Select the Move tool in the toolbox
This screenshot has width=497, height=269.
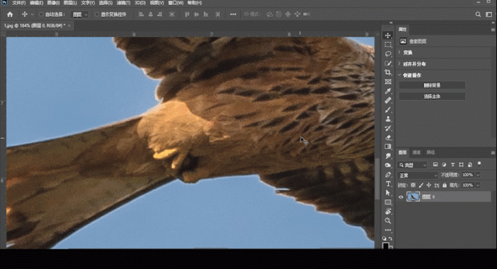pyautogui.click(x=388, y=35)
